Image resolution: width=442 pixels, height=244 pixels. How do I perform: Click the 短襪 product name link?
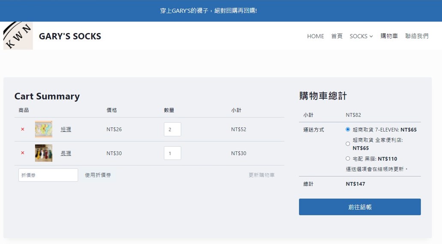[66, 129]
